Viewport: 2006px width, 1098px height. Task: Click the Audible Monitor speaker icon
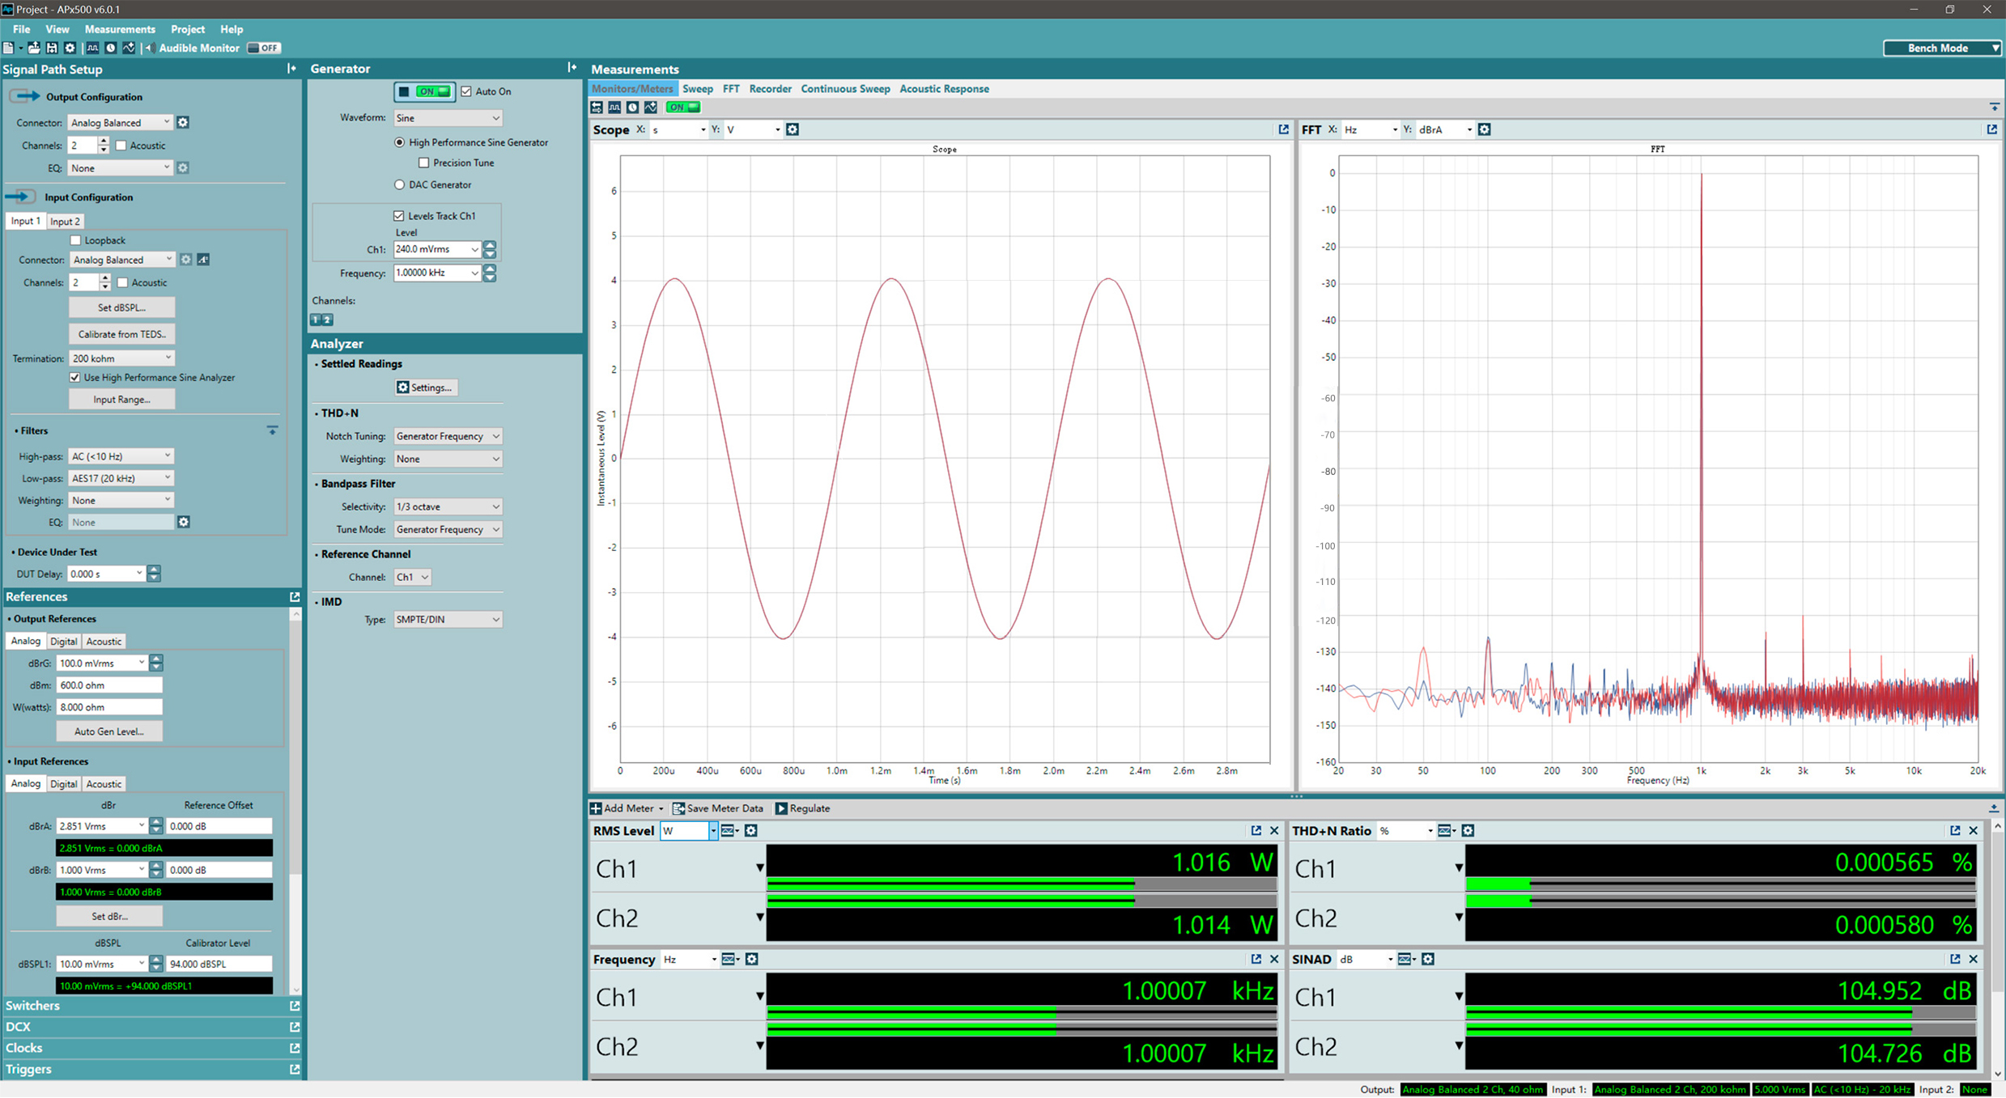pyautogui.click(x=150, y=48)
